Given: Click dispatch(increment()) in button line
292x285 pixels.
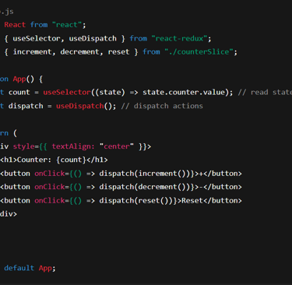Looking at the screenshot, I should [x=145, y=174].
